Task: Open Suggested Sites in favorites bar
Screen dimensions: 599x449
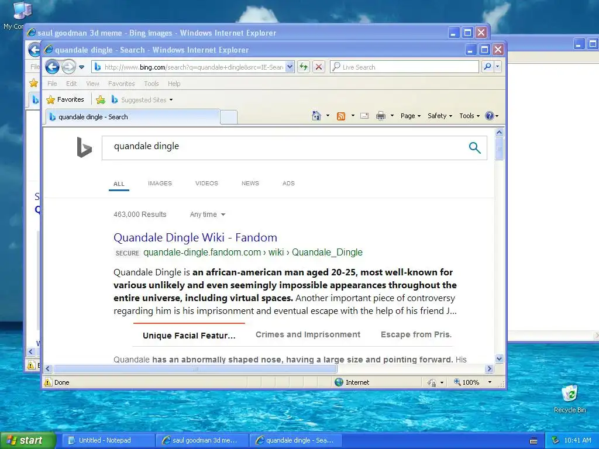Action: pos(142,100)
